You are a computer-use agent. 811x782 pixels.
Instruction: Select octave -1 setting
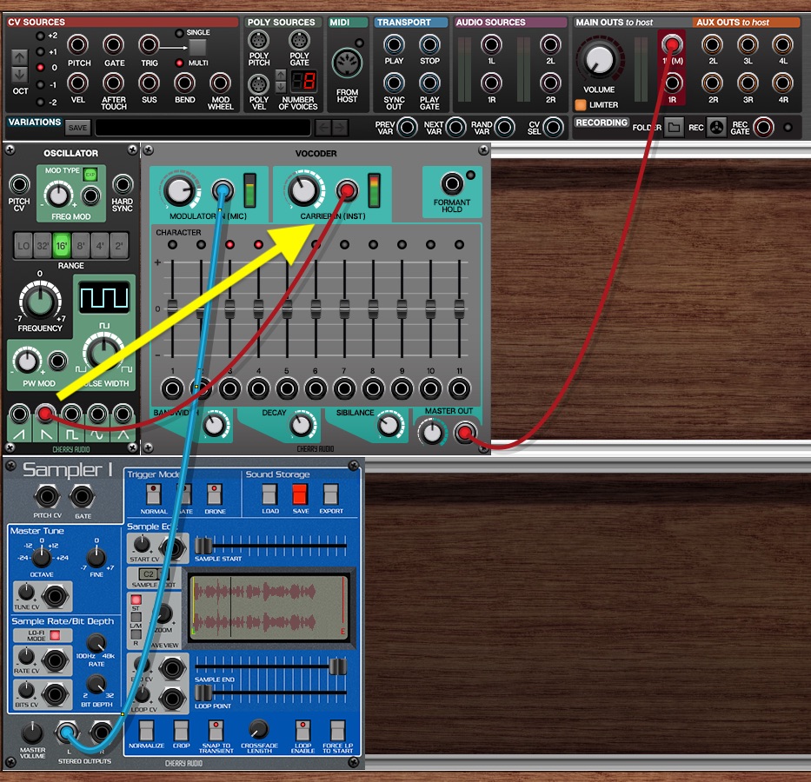tap(40, 85)
